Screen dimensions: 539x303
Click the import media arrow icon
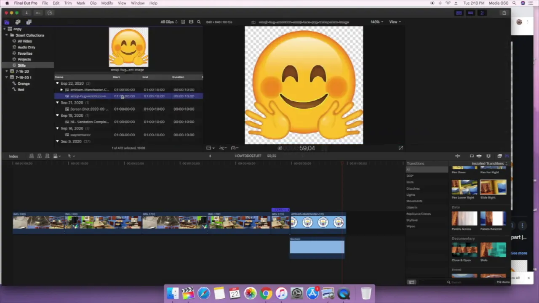27,13
